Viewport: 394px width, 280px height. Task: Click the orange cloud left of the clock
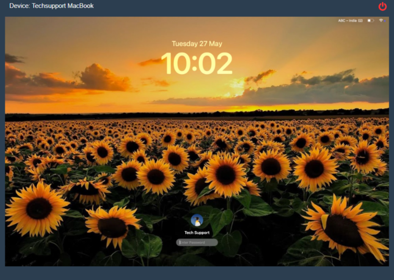[x=104, y=79]
